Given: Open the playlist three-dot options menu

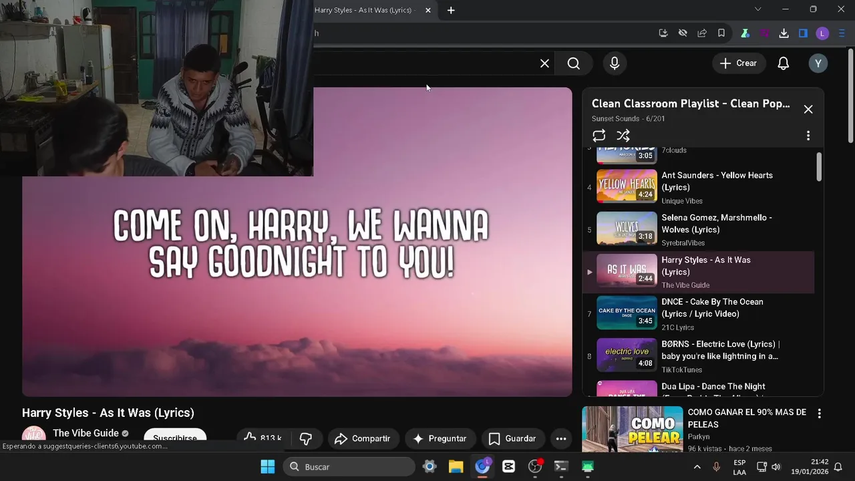Looking at the screenshot, I should [808, 136].
